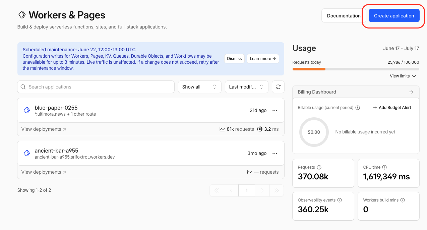
Task: Click the Showing 1-2 of 2 text
Action: tap(34, 190)
